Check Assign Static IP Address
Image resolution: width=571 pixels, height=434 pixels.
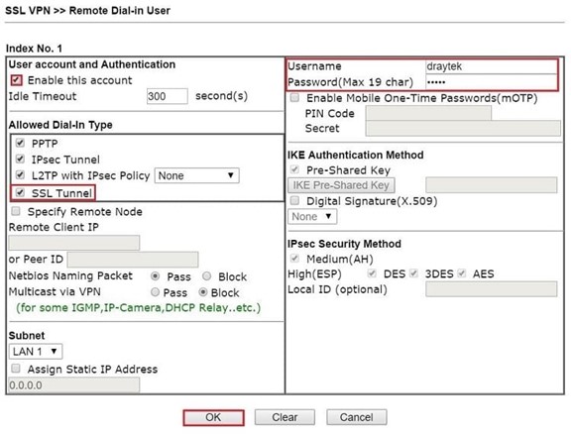[x=16, y=369]
